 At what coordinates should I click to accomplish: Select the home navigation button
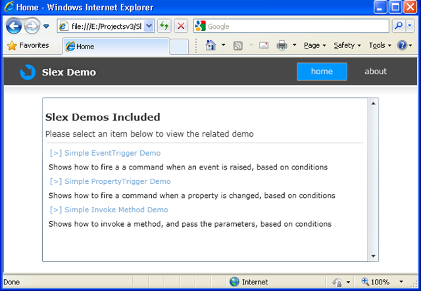tap(322, 72)
